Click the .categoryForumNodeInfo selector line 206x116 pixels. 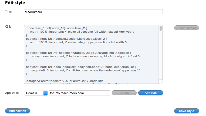coord(66,81)
